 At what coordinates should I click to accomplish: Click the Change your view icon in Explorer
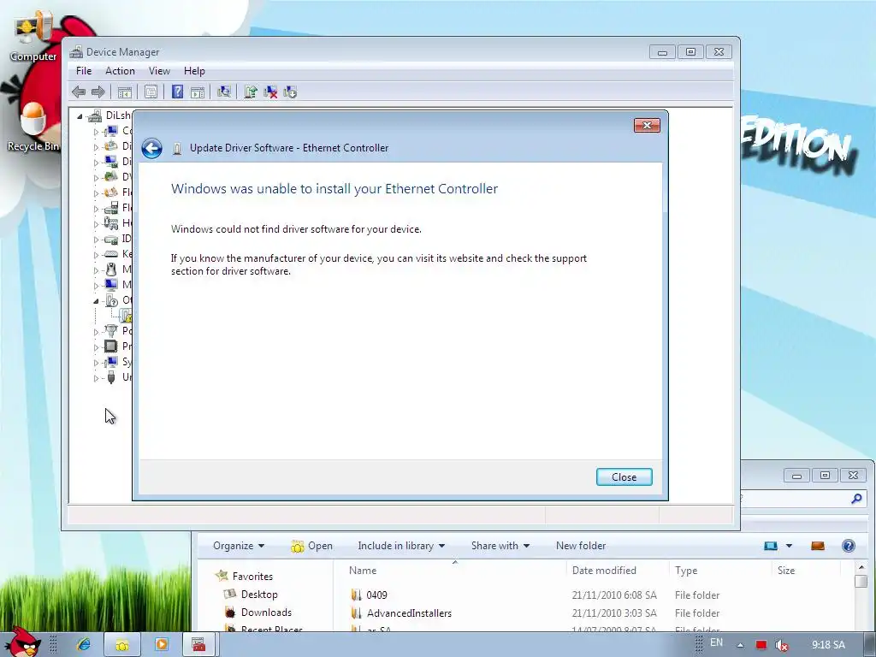coord(771,546)
